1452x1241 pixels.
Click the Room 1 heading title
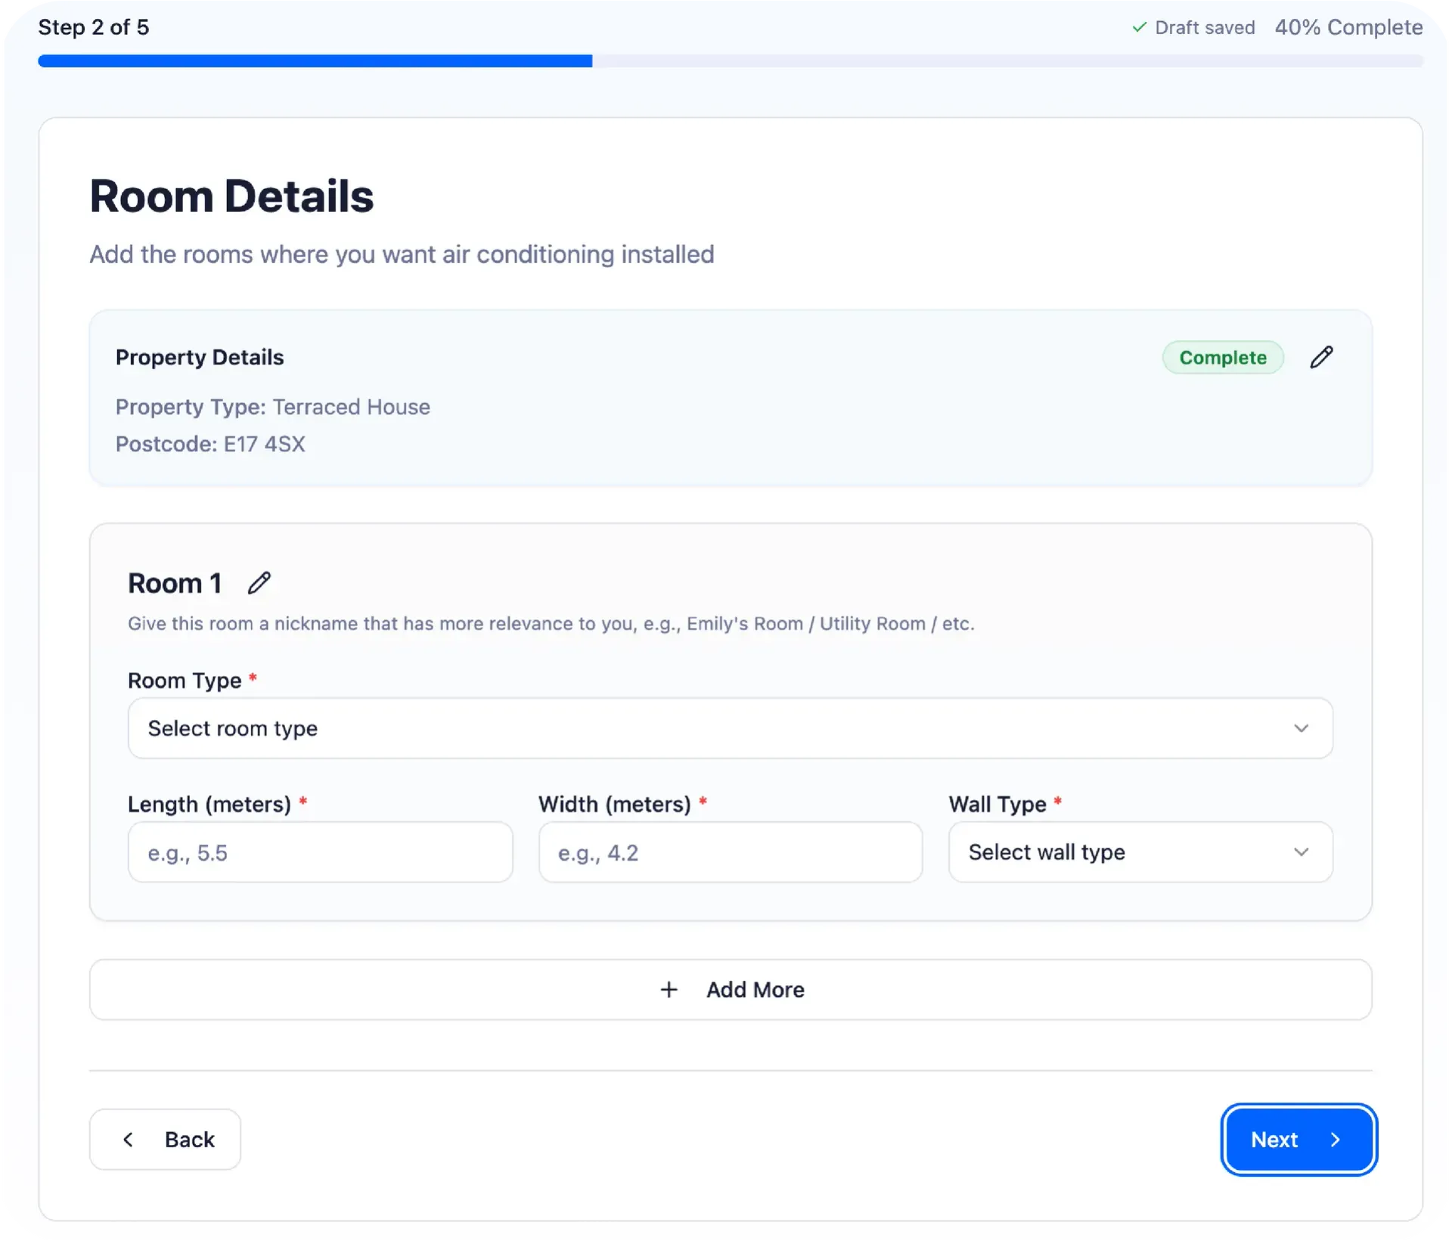tap(175, 584)
